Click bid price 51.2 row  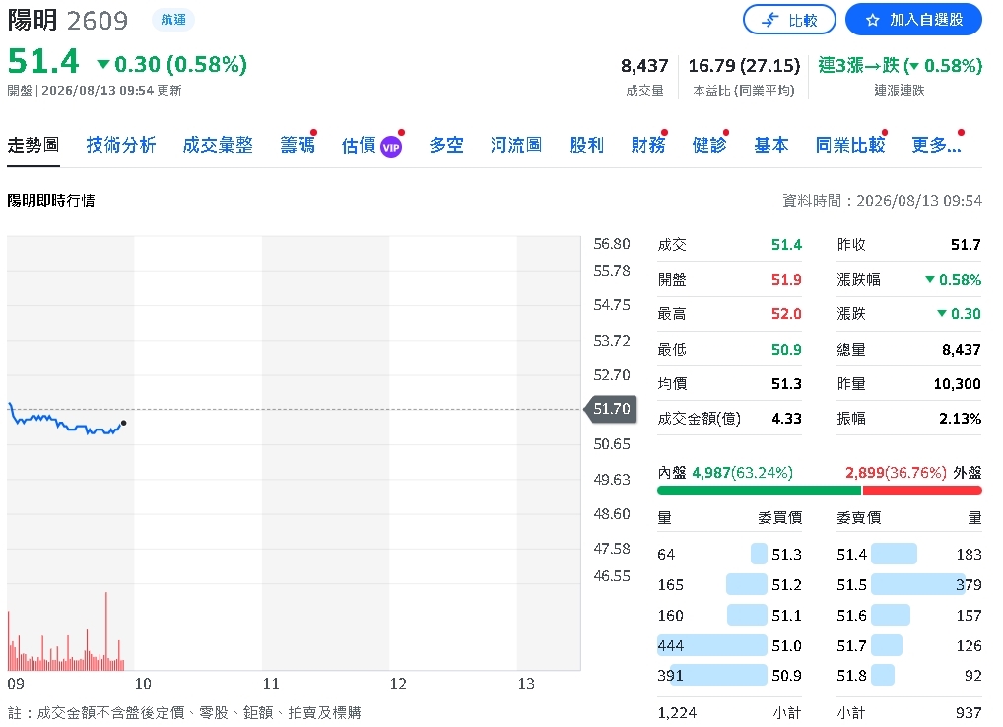(729, 584)
